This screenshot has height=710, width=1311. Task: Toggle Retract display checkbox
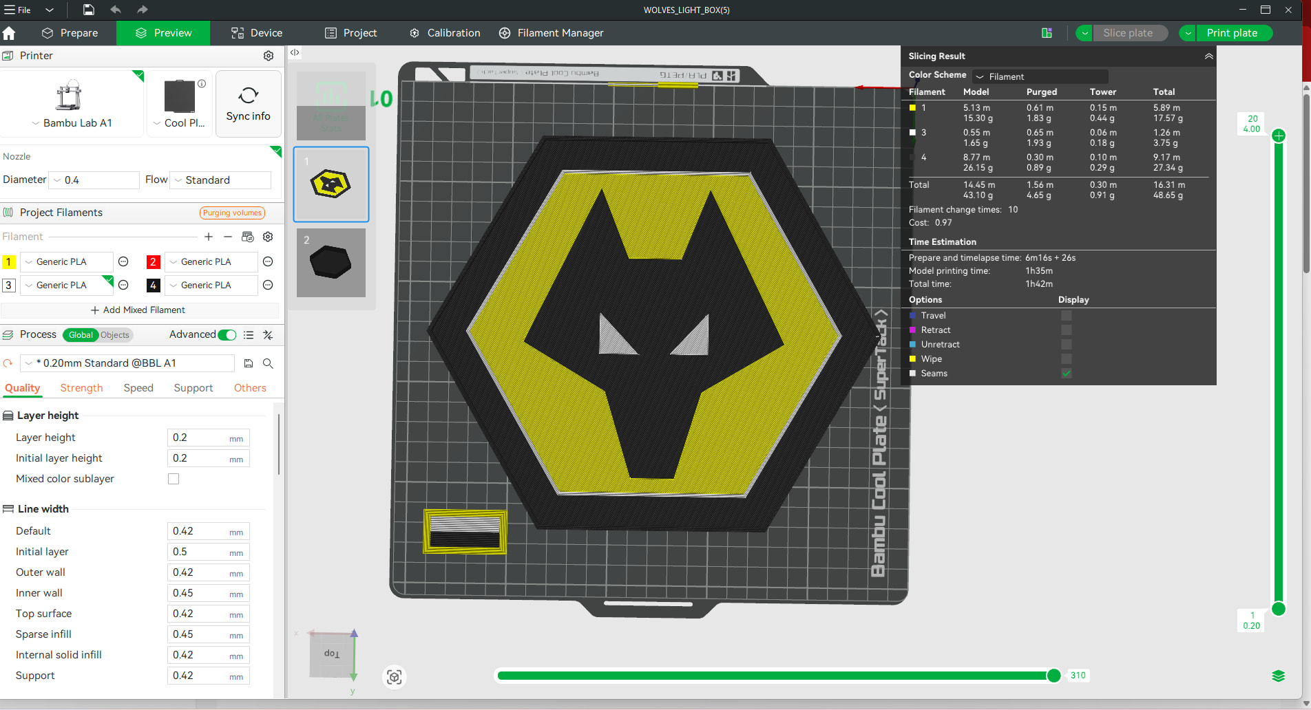tap(1067, 330)
